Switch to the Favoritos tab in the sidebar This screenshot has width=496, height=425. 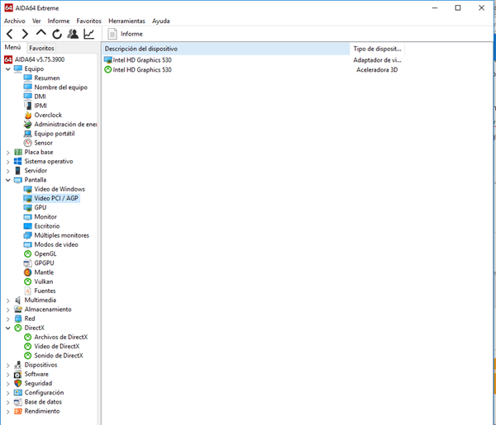41,48
